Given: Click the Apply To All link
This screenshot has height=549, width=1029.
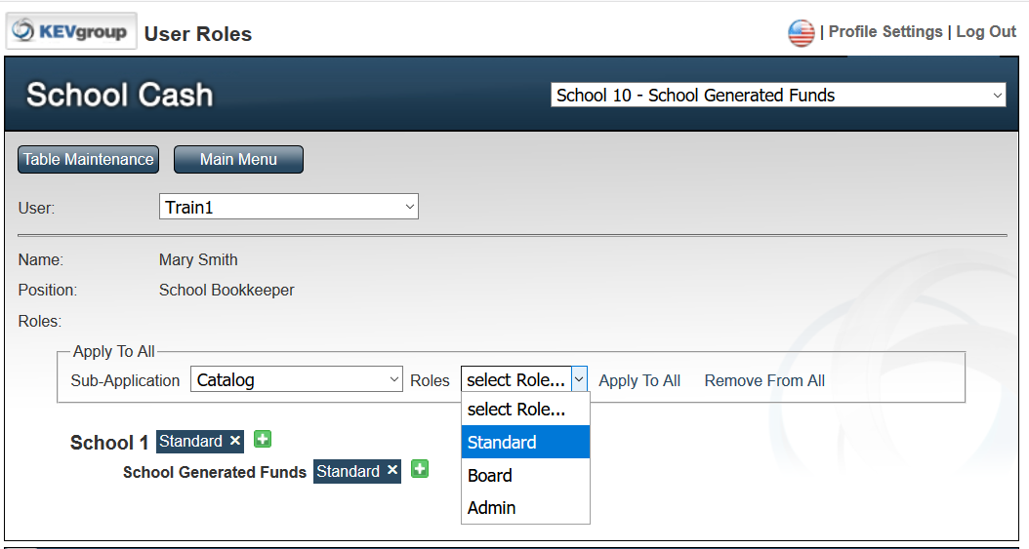Looking at the screenshot, I should [639, 380].
